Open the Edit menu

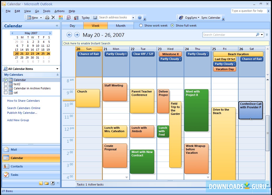point(17,11)
